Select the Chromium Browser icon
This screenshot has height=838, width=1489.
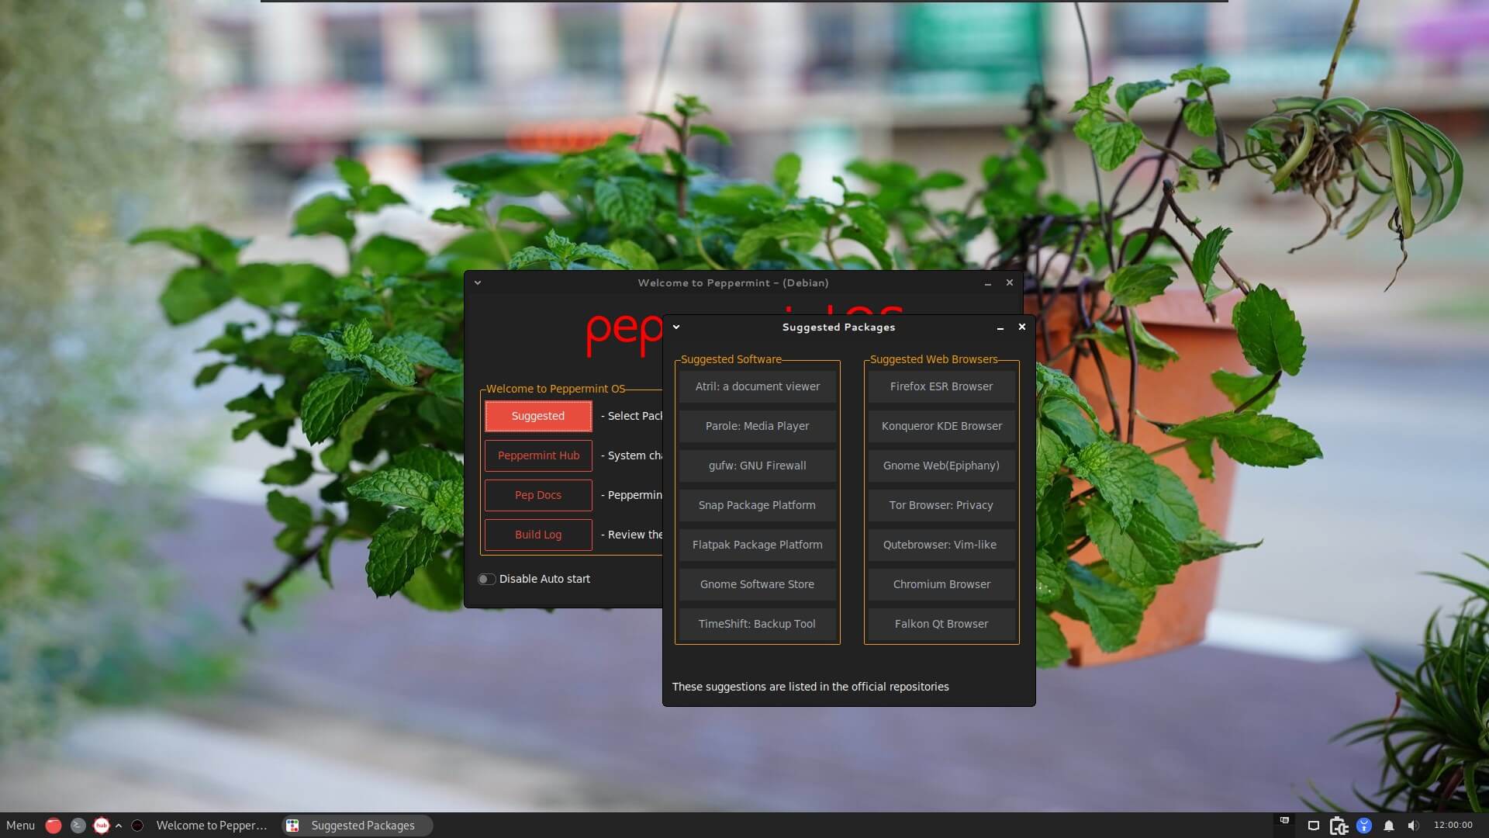point(939,583)
